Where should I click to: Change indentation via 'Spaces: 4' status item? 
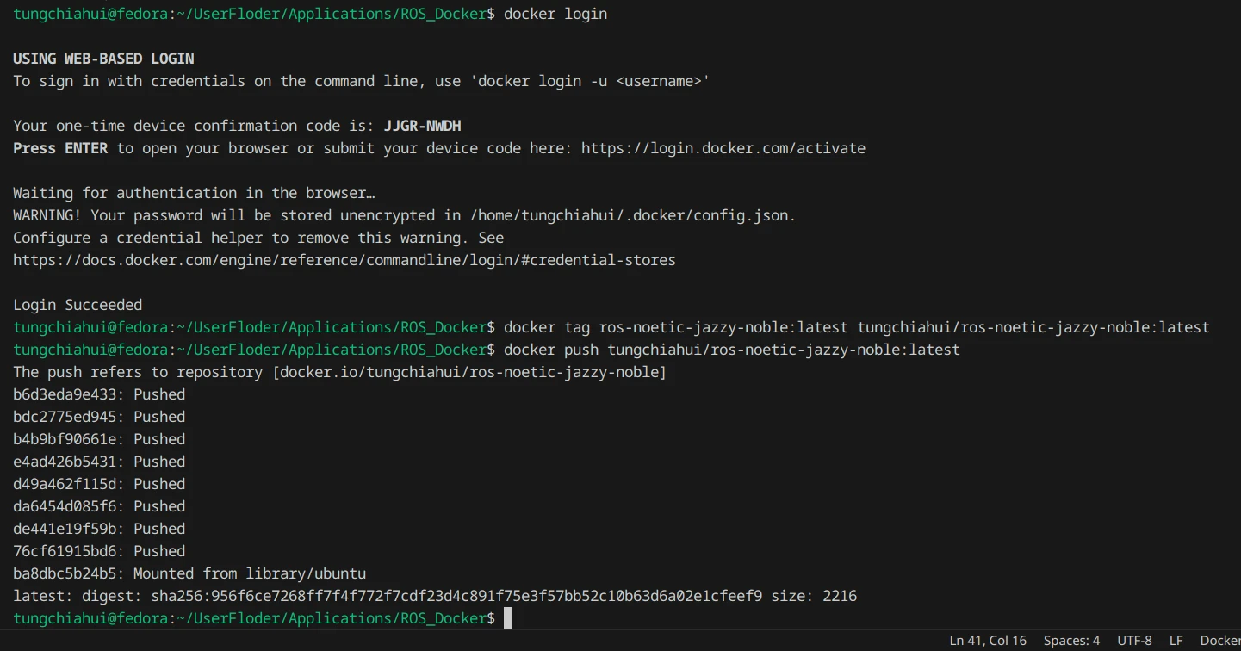pyautogui.click(x=1071, y=641)
